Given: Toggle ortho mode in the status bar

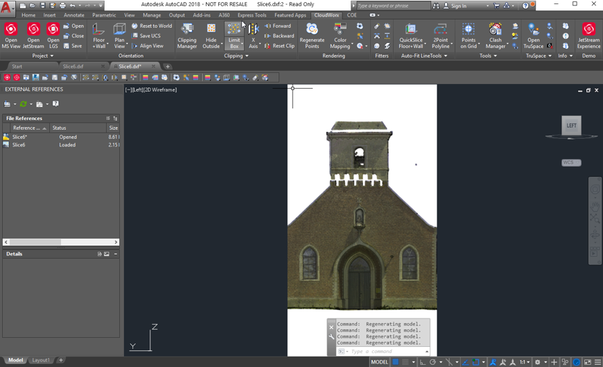Looking at the screenshot, I should click(x=422, y=362).
